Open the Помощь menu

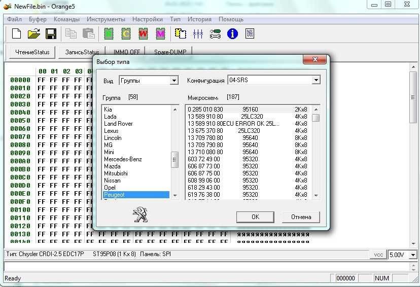point(231,19)
